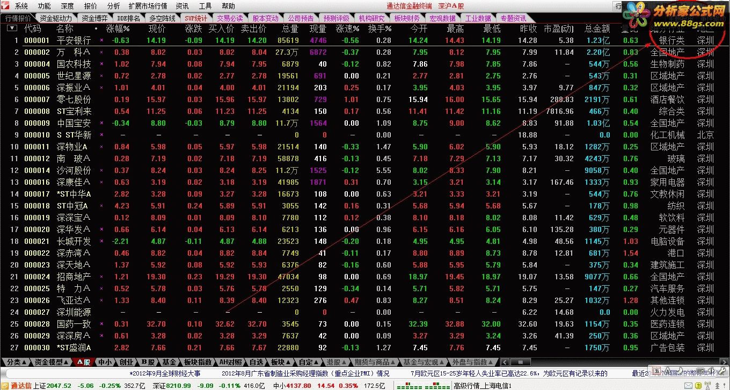Switch to the 资金驱动力 tab
The image size is (730, 390).
(x=56, y=18)
